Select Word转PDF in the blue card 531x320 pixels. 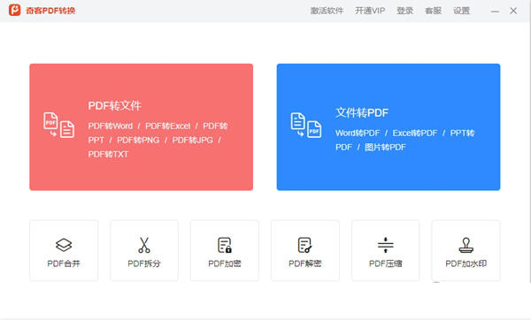(358, 133)
